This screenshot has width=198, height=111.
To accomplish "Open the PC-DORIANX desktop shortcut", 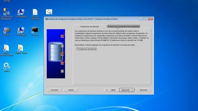I will click(x=21, y=13).
